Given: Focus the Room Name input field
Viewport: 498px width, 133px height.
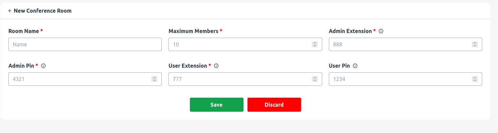Looking at the screenshot, I should [85, 44].
